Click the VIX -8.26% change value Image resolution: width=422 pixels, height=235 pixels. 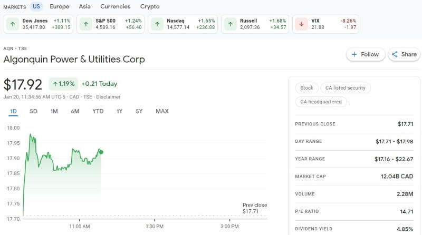coord(348,21)
